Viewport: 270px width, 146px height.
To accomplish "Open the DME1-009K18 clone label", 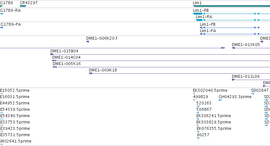I will tap(103, 70).
